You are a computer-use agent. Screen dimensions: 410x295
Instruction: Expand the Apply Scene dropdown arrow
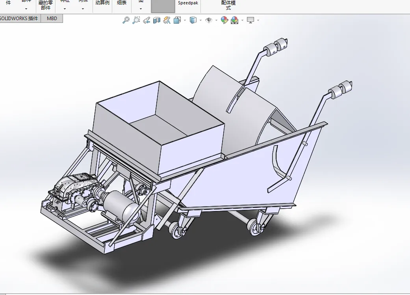(242, 20)
